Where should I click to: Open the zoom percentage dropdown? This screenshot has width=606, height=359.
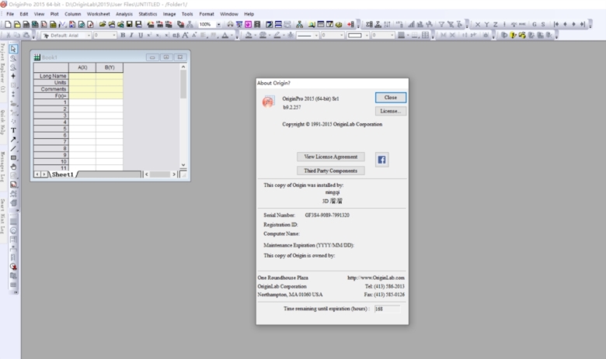pos(218,24)
